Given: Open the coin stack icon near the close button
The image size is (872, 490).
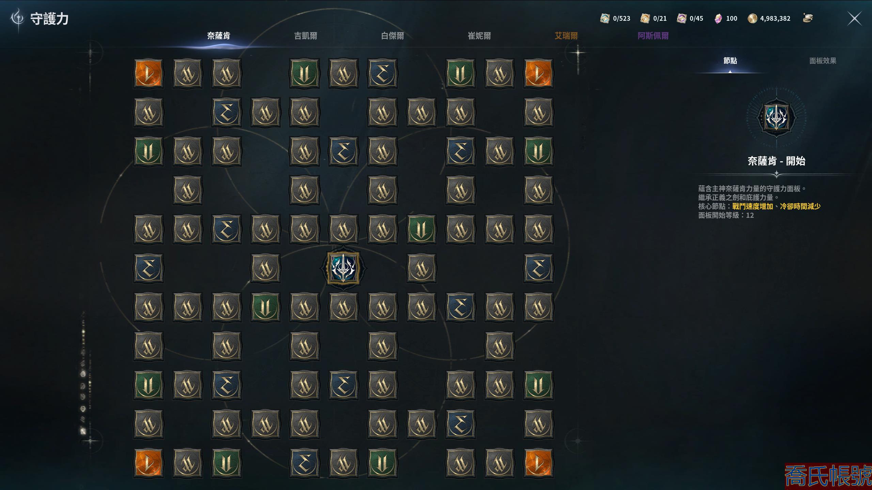Looking at the screenshot, I should tap(808, 18).
